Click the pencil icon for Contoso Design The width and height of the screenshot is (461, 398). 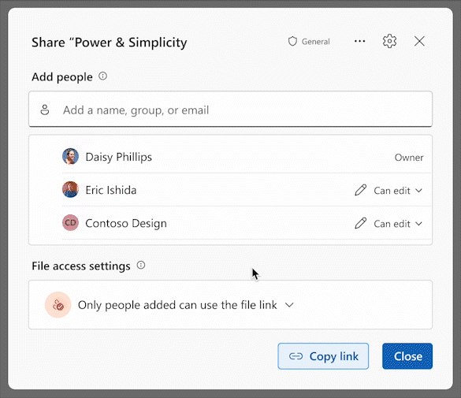tap(360, 223)
